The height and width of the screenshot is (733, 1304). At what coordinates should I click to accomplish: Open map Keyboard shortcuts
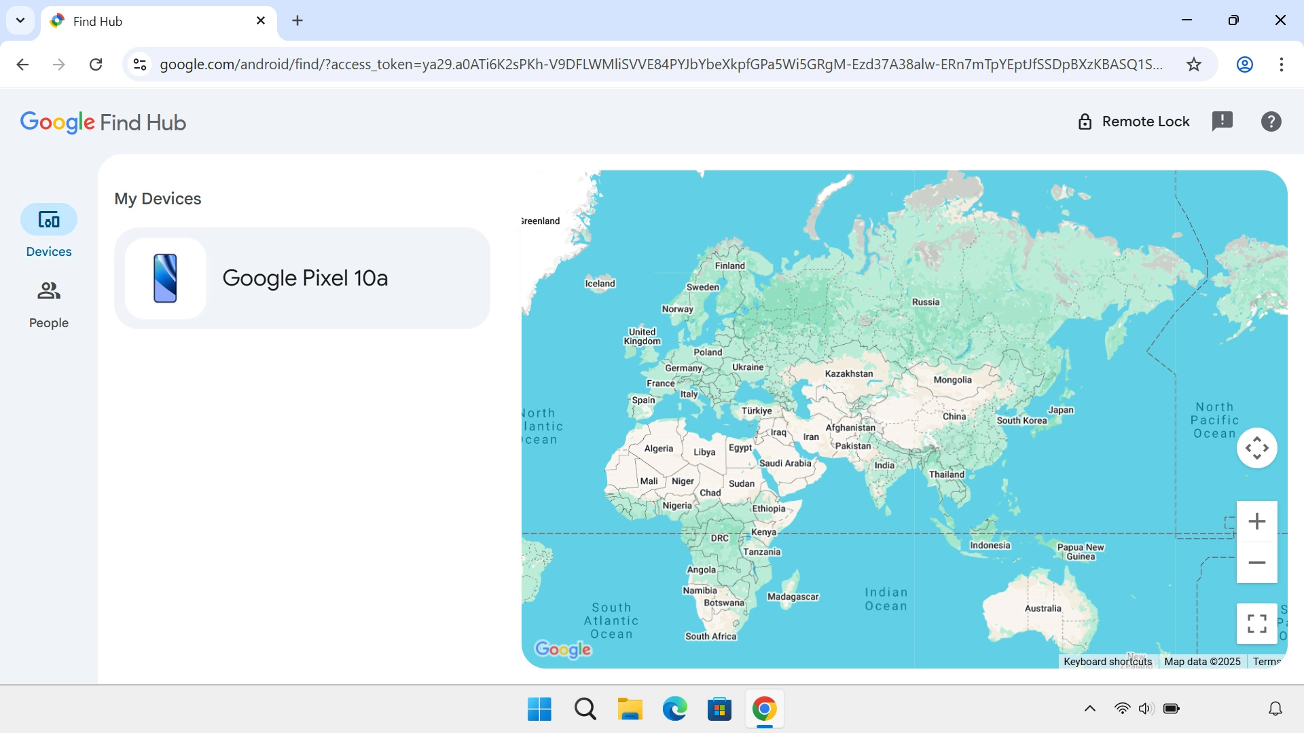coord(1107,662)
